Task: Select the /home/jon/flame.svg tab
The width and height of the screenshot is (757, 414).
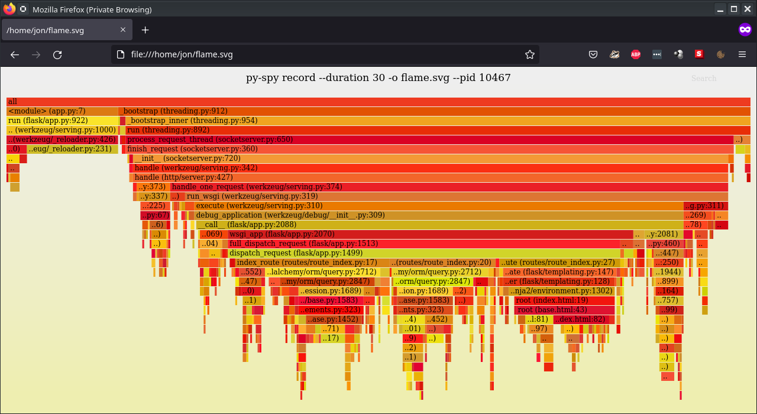Action: click(x=59, y=30)
